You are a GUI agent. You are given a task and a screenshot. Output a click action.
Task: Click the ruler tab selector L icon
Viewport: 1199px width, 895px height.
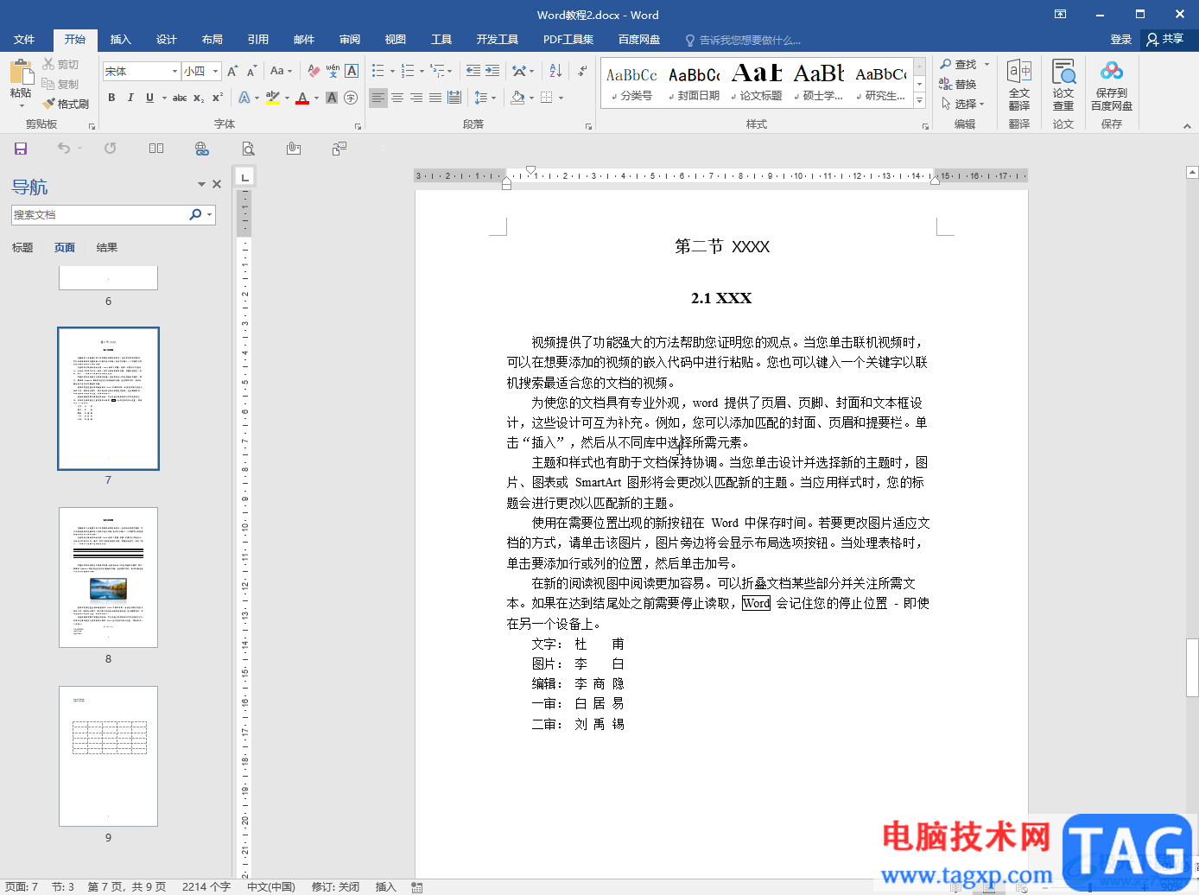(245, 177)
